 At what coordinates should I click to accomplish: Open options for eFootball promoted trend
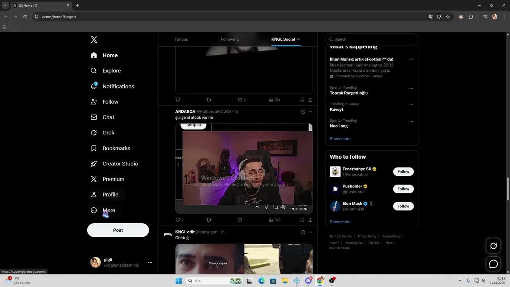pyautogui.click(x=411, y=59)
